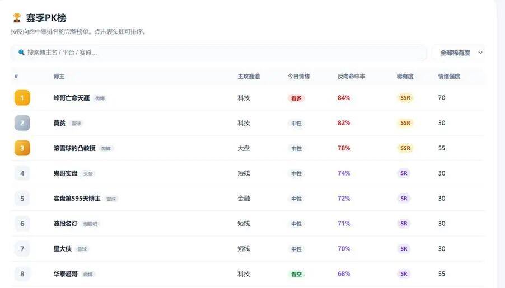The height and width of the screenshot is (288, 505).
Task: Select the silver rank 2 badge
Action: [x=22, y=123]
